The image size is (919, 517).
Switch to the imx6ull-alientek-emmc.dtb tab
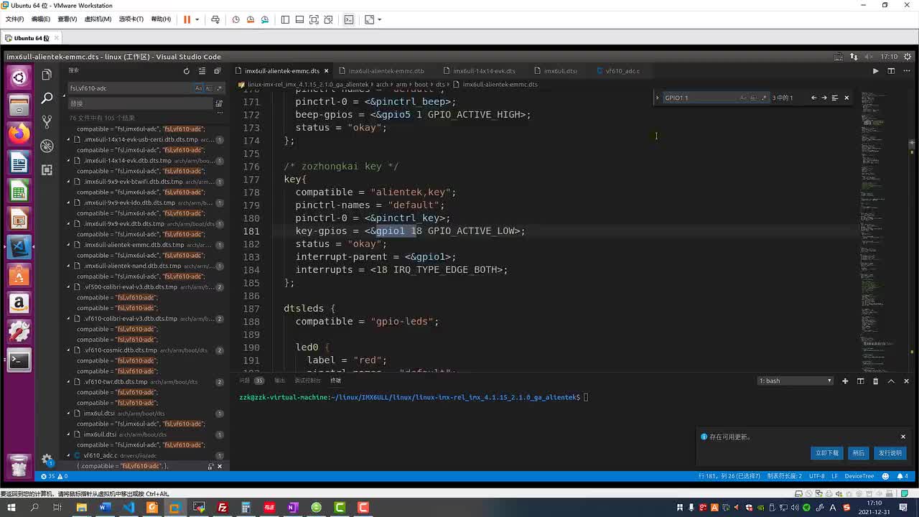click(386, 71)
